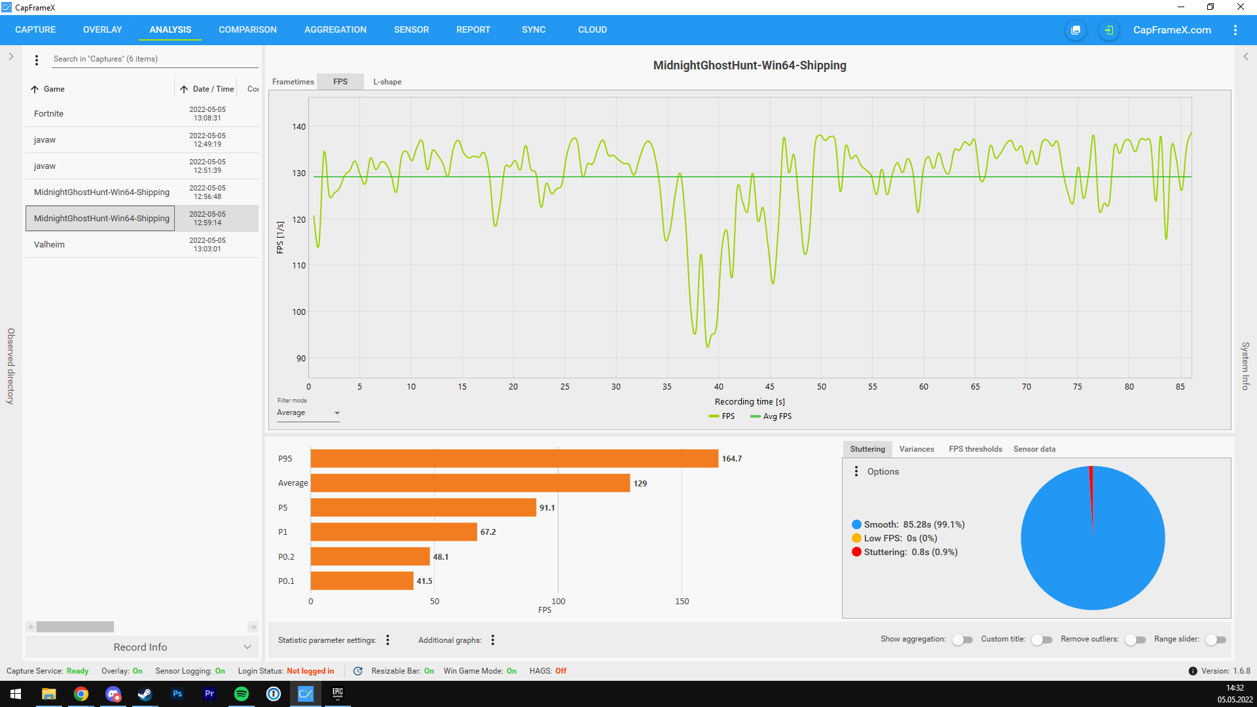This screenshot has height=707, width=1257.
Task: Open Steam from the taskbar
Action: point(145,694)
